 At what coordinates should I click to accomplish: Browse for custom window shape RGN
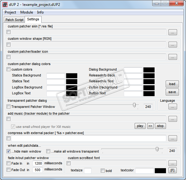pos(172,44)
